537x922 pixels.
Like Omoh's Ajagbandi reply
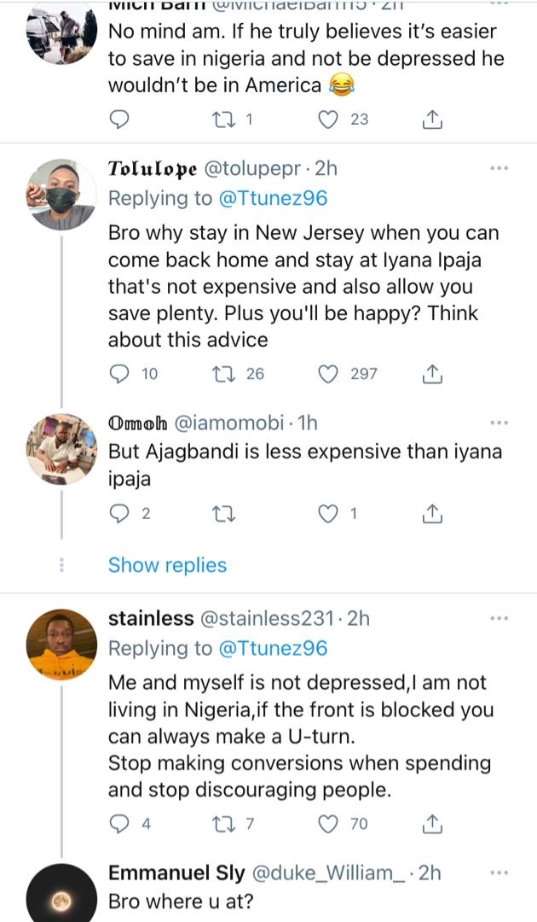(329, 513)
